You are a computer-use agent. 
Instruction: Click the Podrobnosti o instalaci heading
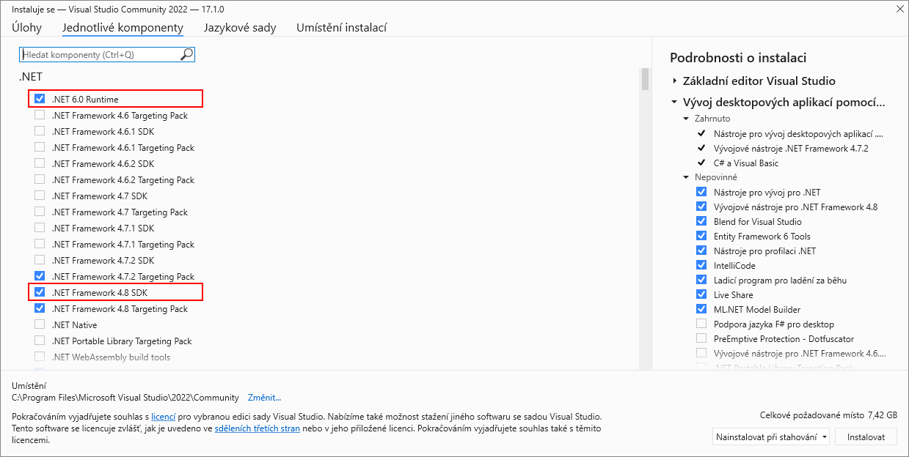(x=738, y=58)
